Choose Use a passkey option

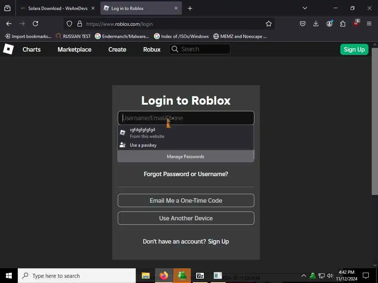coord(186,145)
